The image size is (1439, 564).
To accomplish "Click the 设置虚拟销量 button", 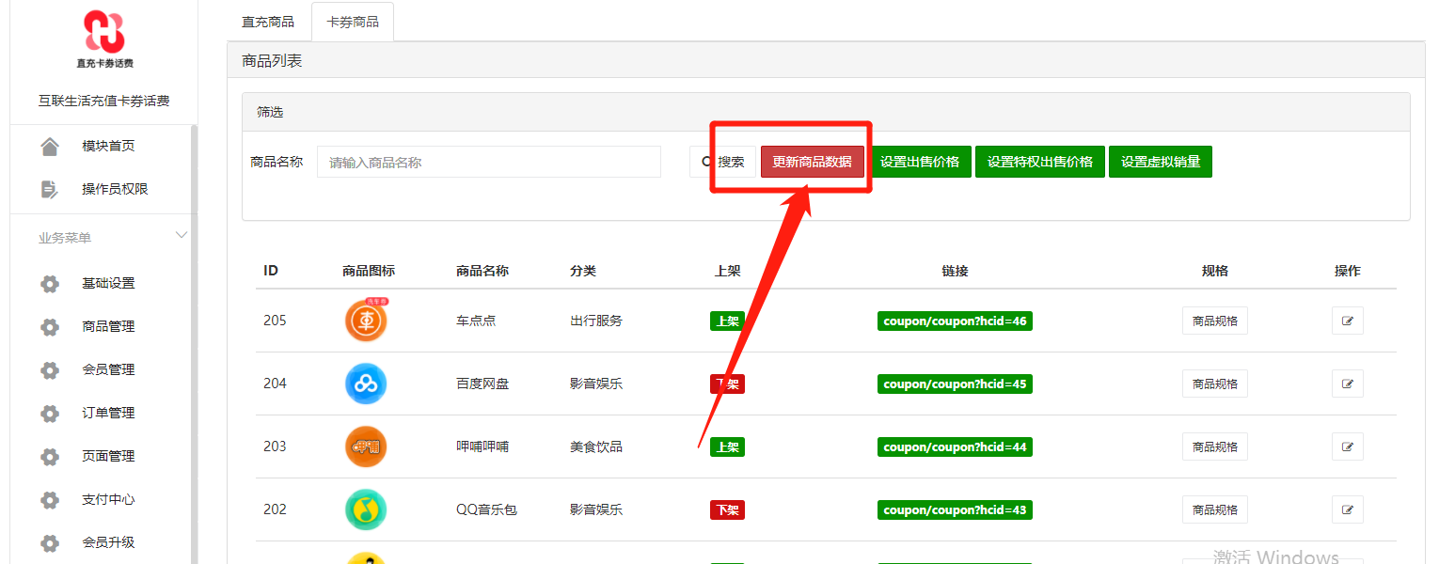I will 1161,162.
